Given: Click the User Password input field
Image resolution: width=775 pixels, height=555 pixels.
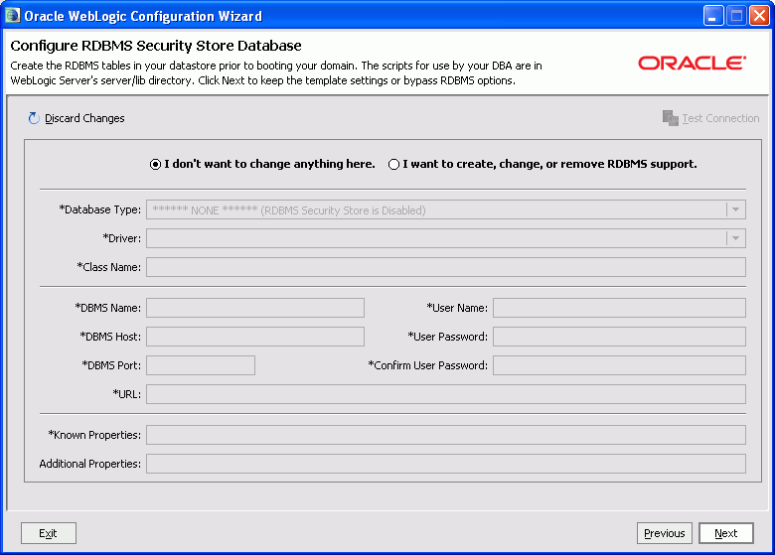Looking at the screenshot, I should pos(619,337).
